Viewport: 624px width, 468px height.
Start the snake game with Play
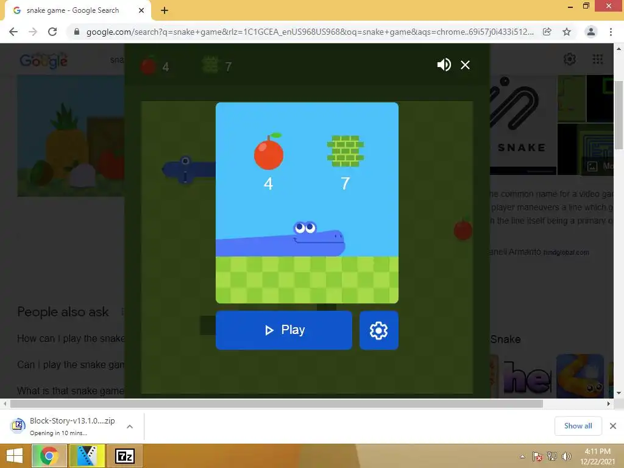point(284,330)
